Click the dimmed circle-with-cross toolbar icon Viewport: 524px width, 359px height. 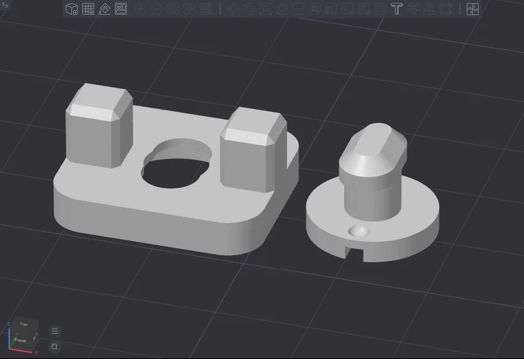pyautogui.click(x=141, y=9)
